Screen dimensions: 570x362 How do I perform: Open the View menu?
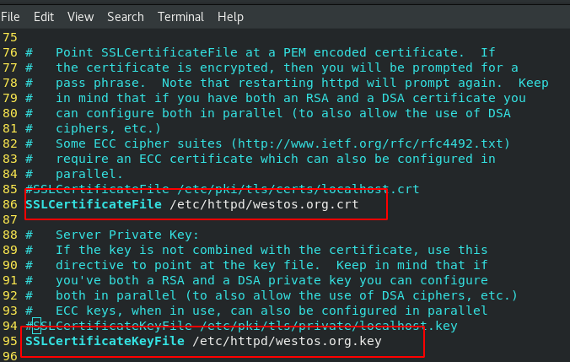[80, 17]
